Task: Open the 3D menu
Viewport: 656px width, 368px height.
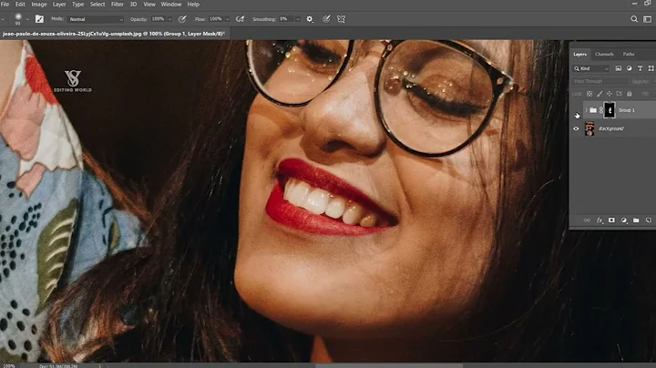Action: coord(133,5)
